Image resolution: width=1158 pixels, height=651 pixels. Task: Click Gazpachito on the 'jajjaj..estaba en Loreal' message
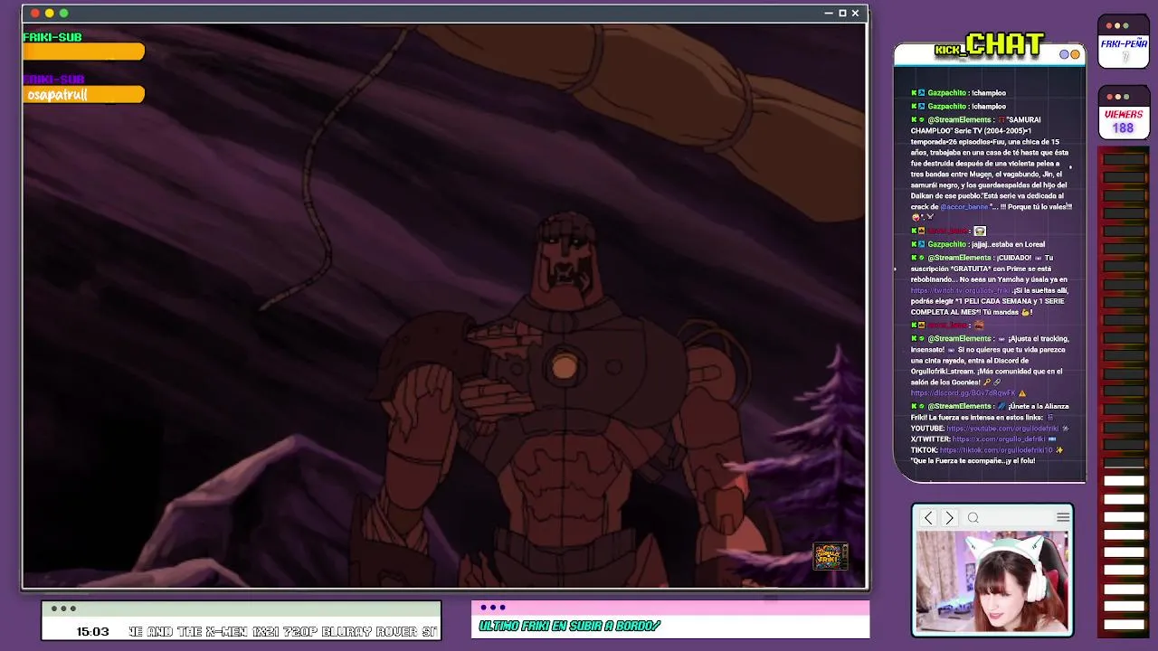[x=946, y=244]
